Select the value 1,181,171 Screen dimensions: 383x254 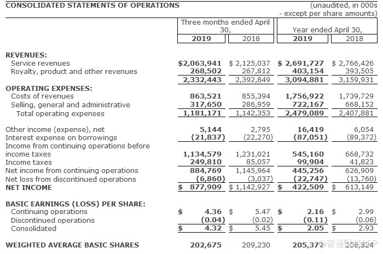tap(202, 113)
